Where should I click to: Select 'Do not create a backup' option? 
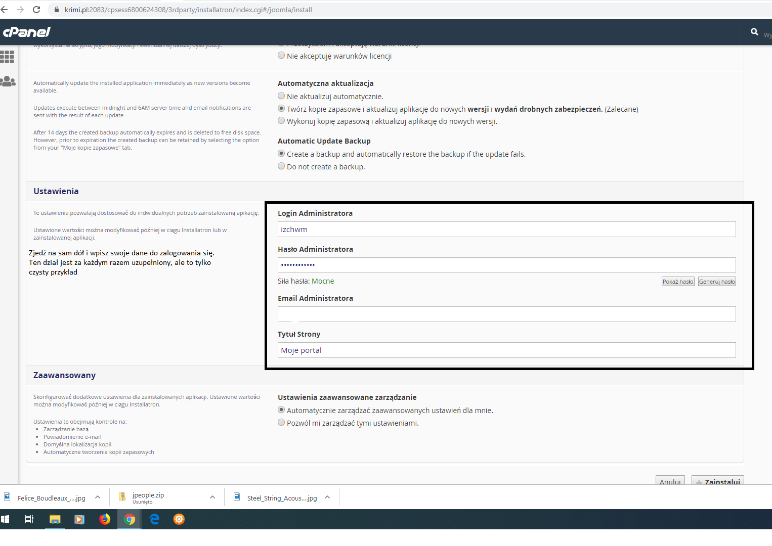(x=281, y=166)
